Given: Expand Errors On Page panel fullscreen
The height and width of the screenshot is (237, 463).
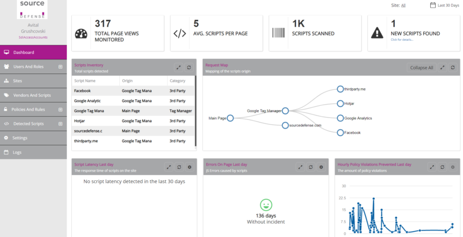Looking at the screenshot, I should pyautogui.click(x=300, y=167).
